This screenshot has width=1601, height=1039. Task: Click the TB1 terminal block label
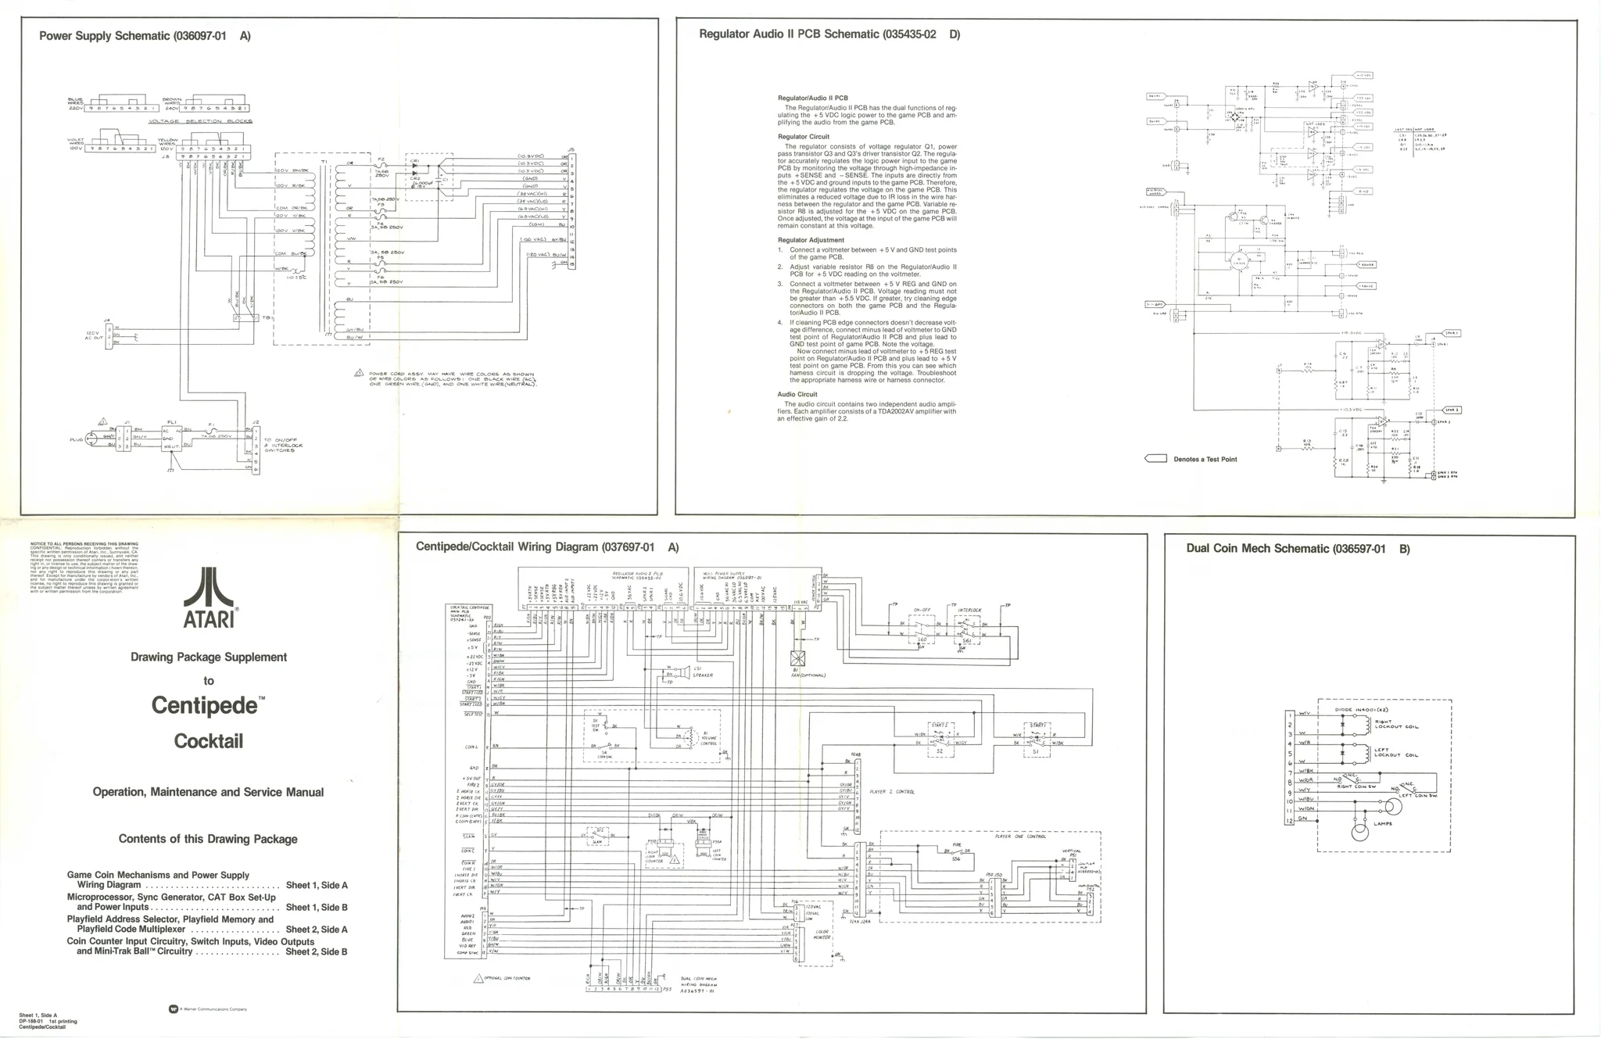pos(266,319)
